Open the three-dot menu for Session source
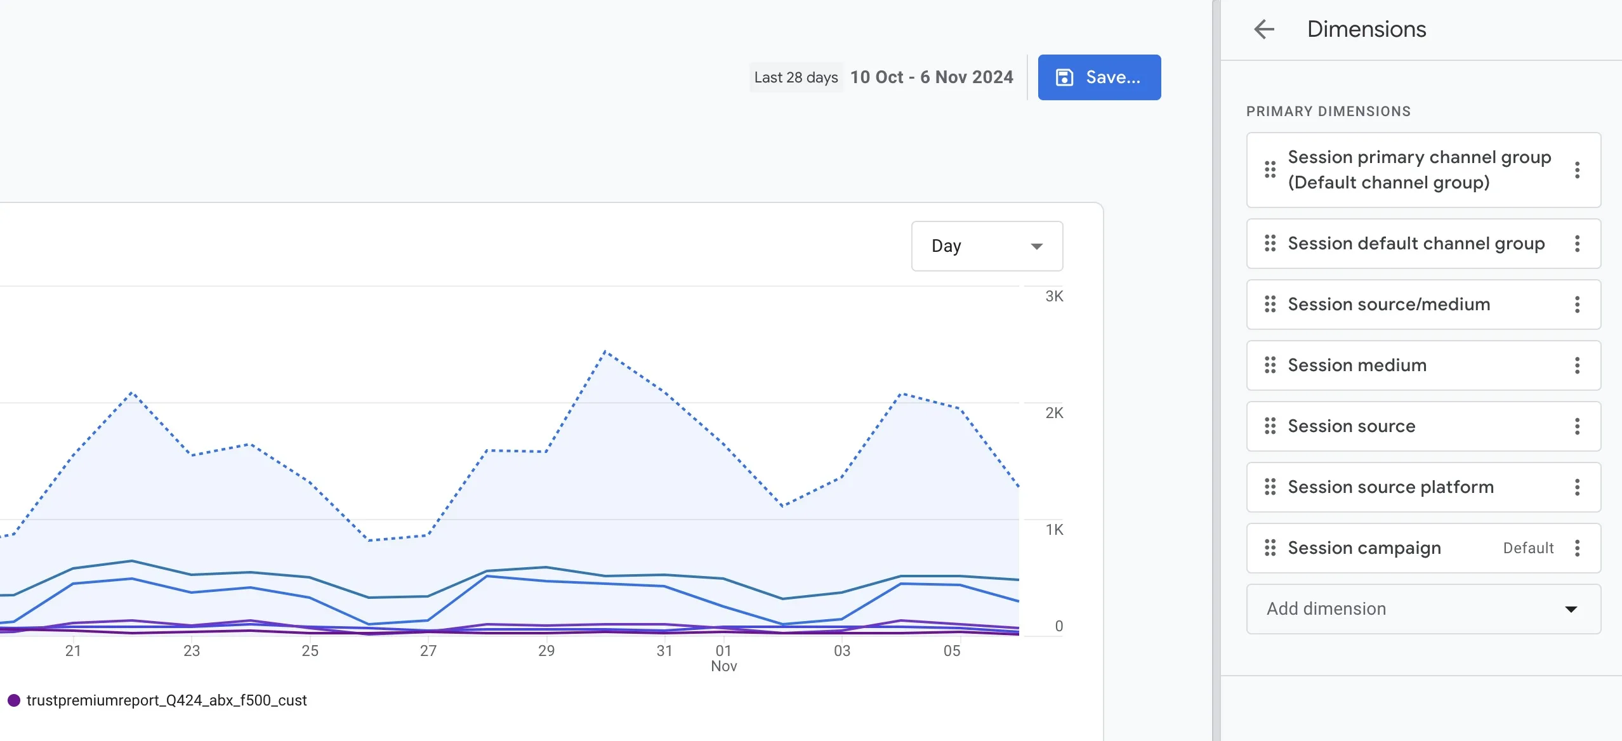The image size is (1622, 741). [x=1577, y=426]
